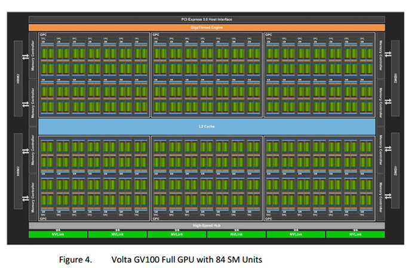418x268 pixels.
Task: Select the bottommost Memory Controller on the left side
Action: click(x=33, y=197)
